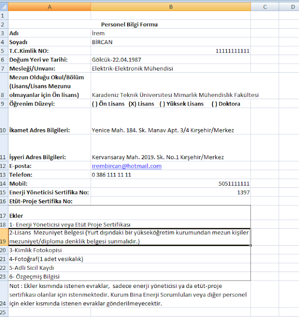
Task: Select the 'Doğum Yeri ve Tarihi:' cell
Action: (x=49, y=60)
